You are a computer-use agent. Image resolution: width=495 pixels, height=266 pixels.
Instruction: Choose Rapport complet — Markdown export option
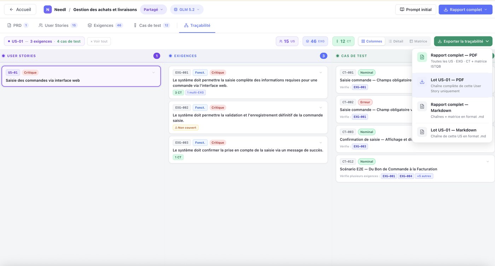pos(452,110)
